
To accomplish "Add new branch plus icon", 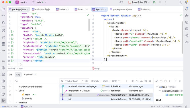I will coord(10,86).
